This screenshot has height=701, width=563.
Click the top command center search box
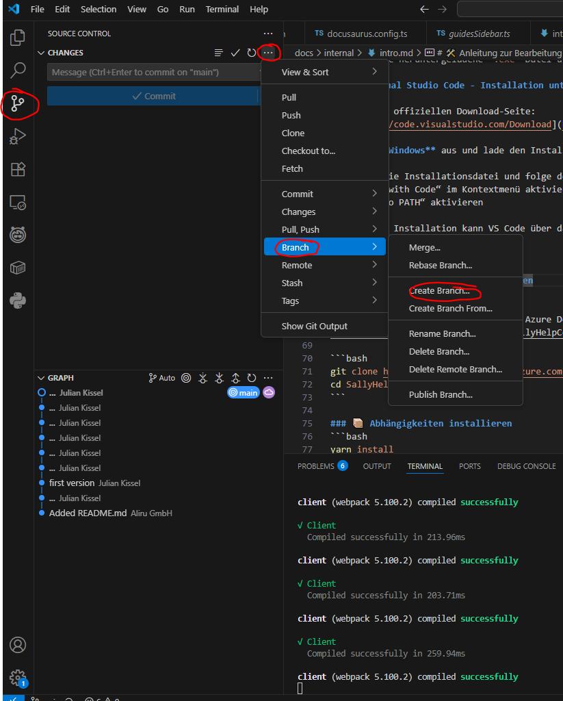click(x=510, y=9)
